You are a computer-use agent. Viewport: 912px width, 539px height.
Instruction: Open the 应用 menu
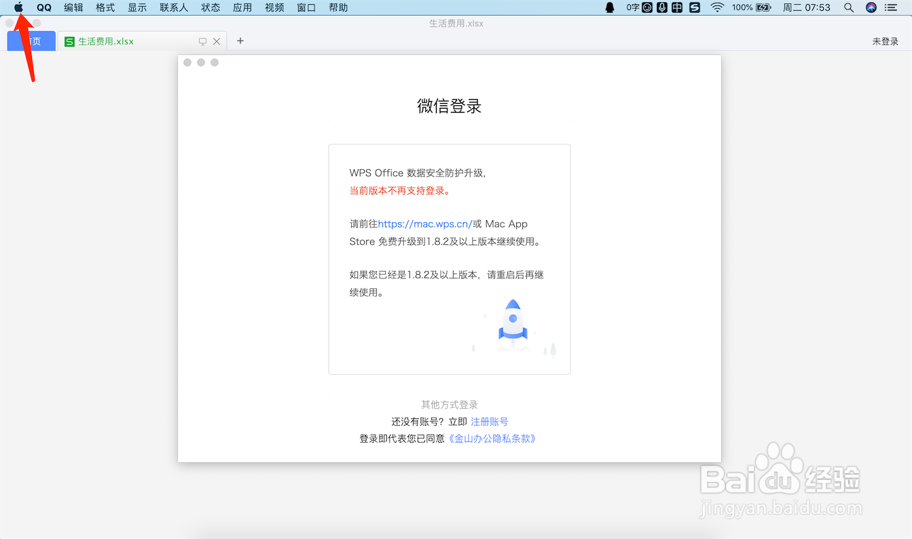point(242,7)
